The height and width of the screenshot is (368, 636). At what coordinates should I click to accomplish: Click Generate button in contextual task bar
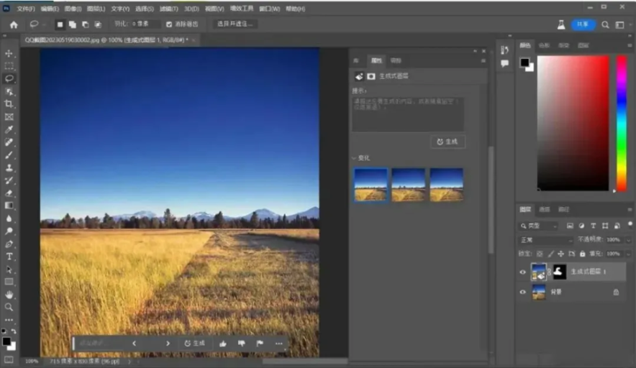(x=194, y=344)
